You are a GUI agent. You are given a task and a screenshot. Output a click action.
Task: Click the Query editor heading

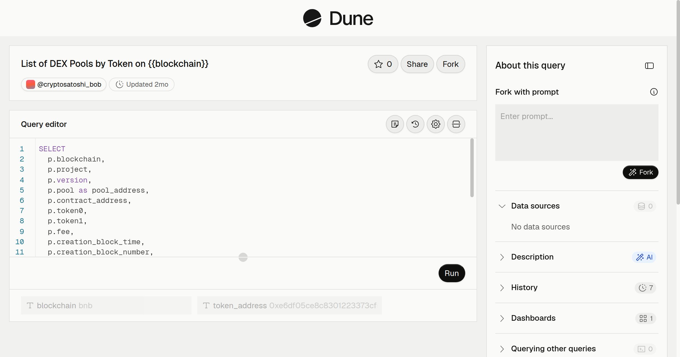[44, 124]
